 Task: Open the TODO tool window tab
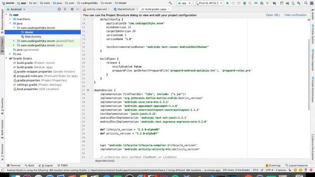click(63, 166)
